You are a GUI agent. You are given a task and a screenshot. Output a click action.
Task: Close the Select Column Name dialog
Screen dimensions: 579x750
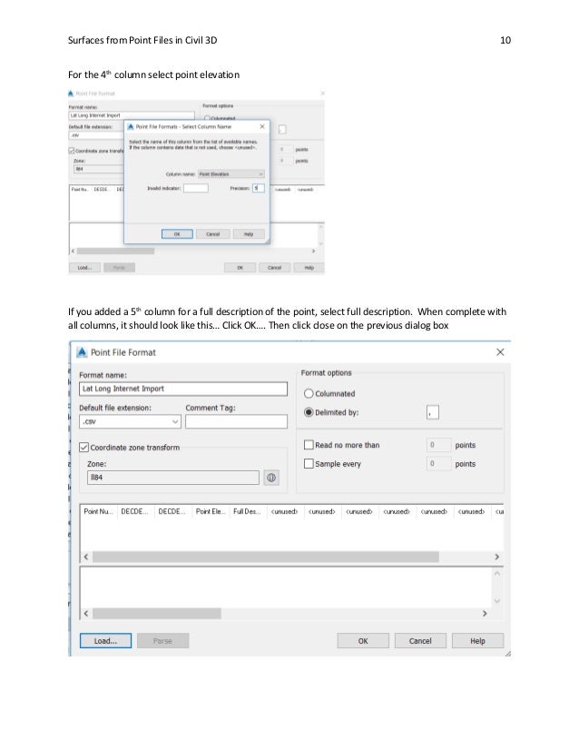pyautogui.click(x=262, y=126)
